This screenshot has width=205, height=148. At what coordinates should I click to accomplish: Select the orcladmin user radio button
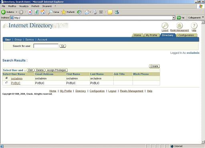point(6,78)
